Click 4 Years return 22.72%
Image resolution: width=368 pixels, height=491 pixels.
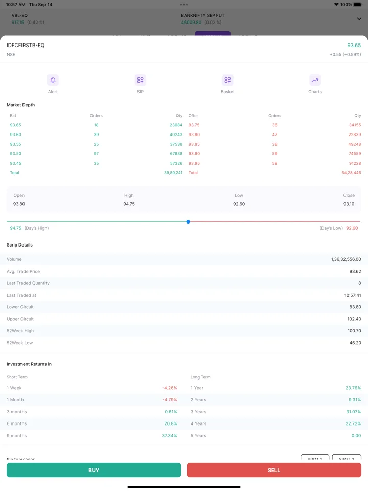pyautogui.click(x=353, y=423)
